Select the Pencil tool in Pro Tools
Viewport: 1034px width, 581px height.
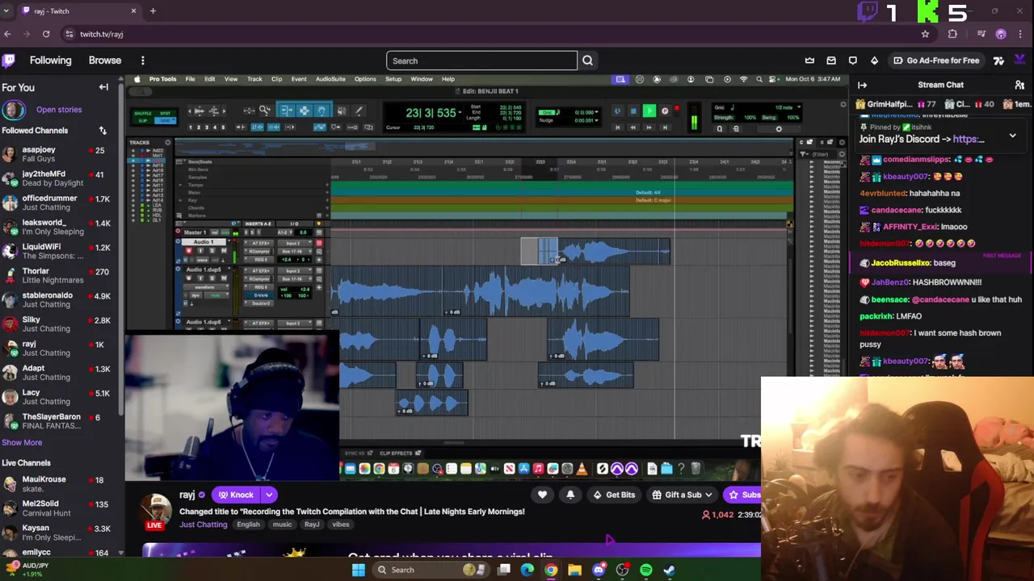359,110
